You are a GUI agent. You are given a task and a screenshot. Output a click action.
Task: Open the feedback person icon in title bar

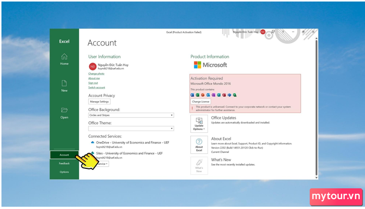[x=273, y=32]
